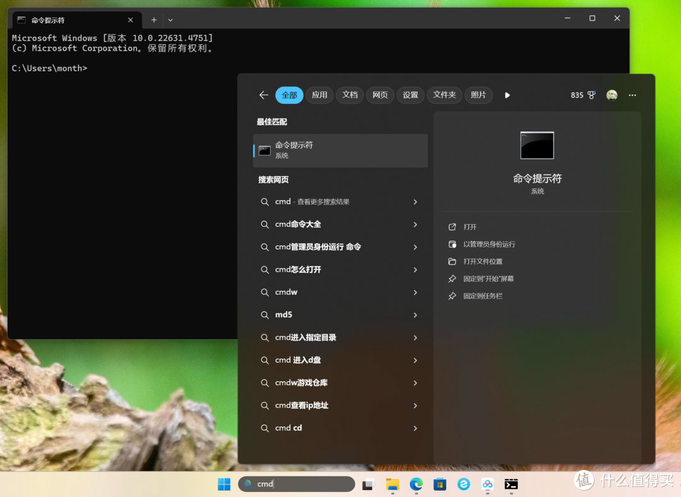Expand chevron beside 'cmd进入指定目录'
The width and height of the screenshot is (681, 497).
tap(415, 338)
